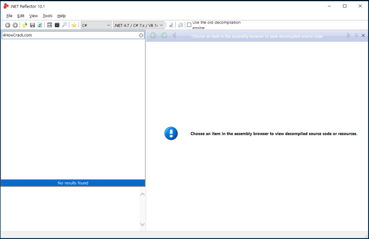Open search with the magnifying glass icon
369x239 pixels.
coord(64,25)
